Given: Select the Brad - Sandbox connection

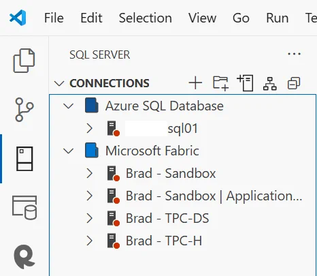Looking at the screenshot, I should click(x=171, y=173).
